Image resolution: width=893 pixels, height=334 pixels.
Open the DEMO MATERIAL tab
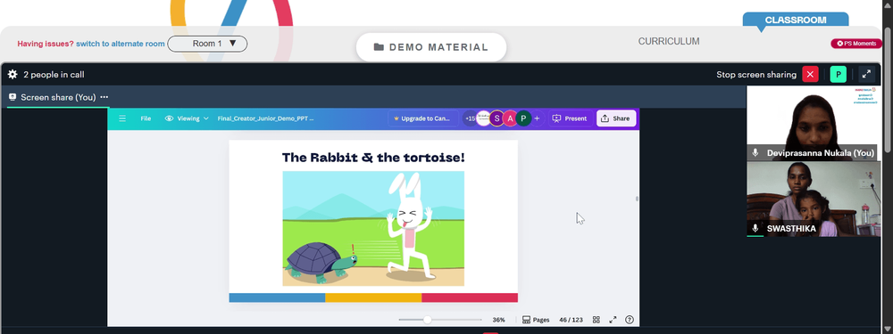coord(431,47)
